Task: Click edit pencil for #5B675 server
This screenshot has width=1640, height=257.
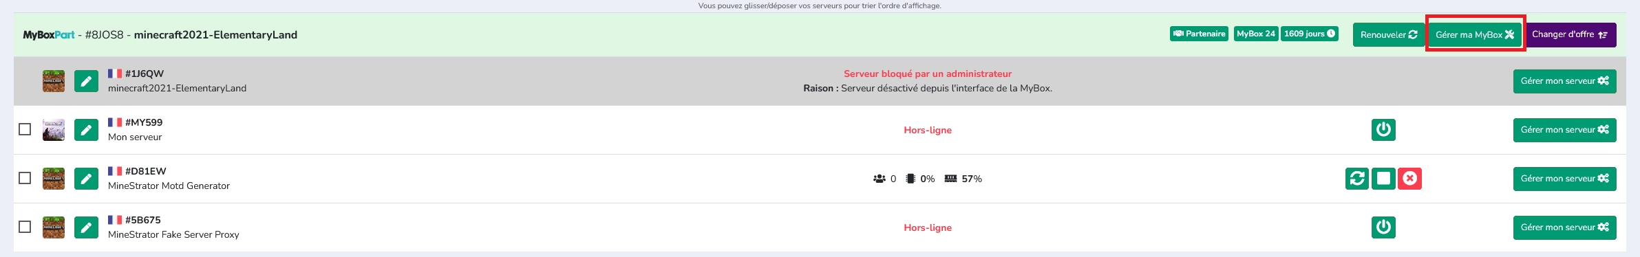Action: (86, 227)
